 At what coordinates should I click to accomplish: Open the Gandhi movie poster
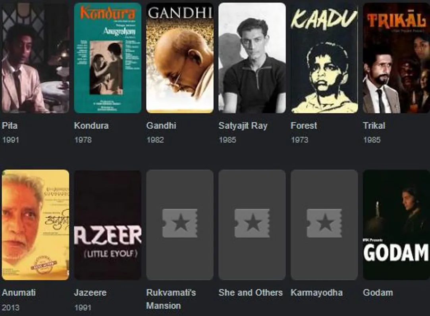(x=180, y=58)
